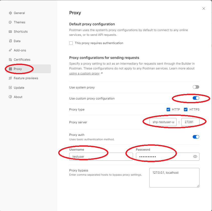This screenshot has height=211, width=212.
Task: Open Feature previews tab
Action: 28,78
